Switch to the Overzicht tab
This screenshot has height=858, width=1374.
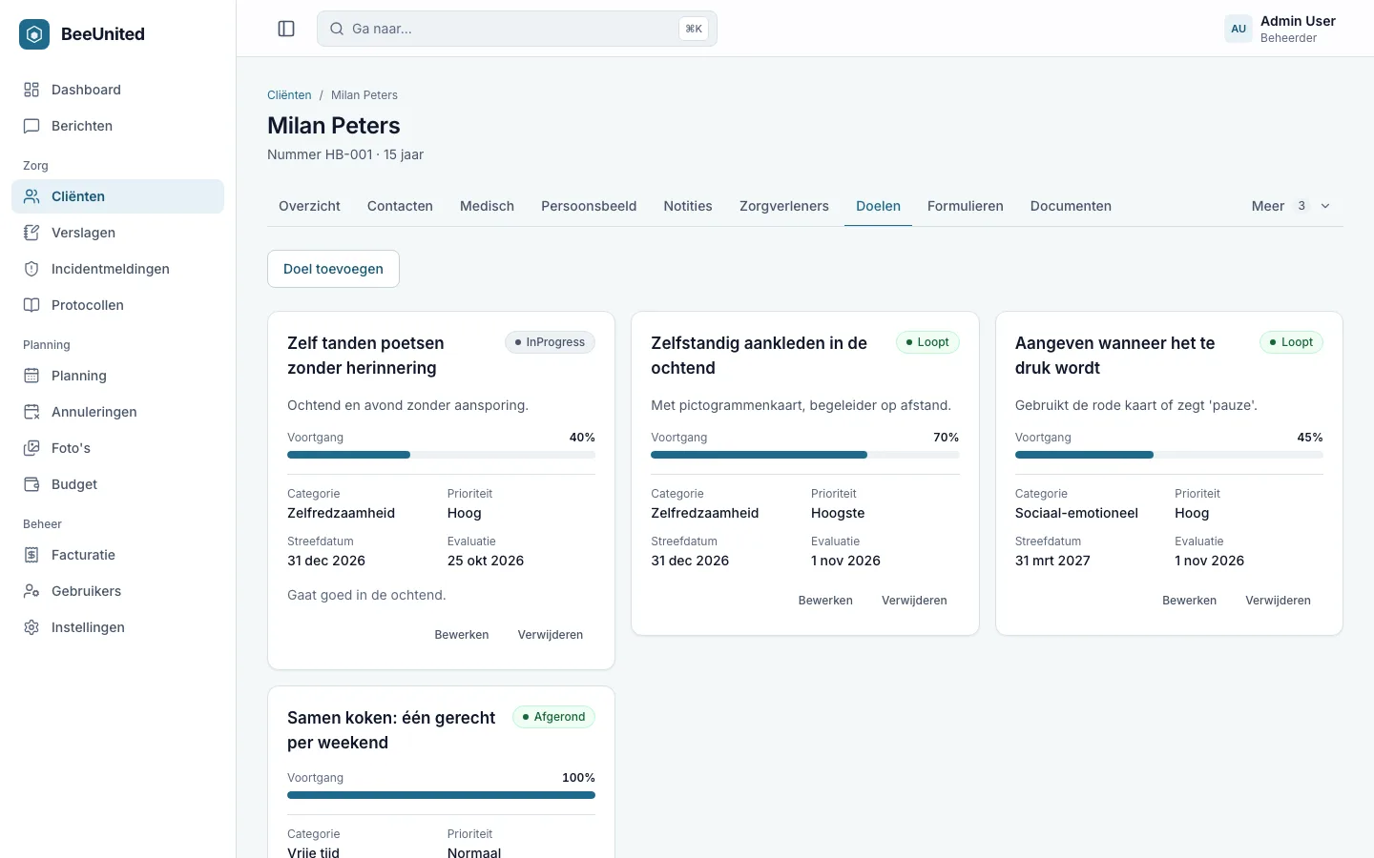pos(309,206)
